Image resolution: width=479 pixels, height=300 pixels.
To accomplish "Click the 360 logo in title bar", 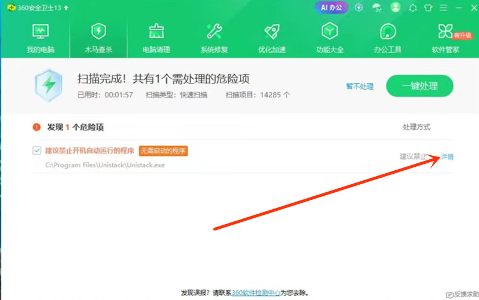I will (x=12, y=8).
